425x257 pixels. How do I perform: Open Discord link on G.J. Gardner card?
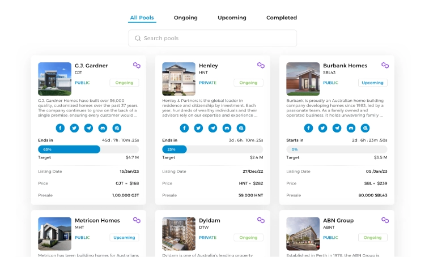click(103, 128)
